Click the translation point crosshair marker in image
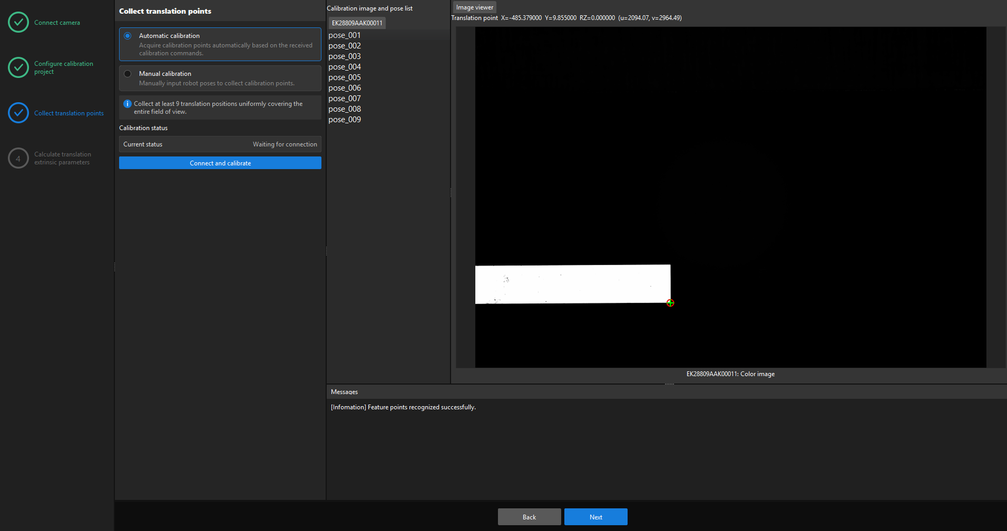1007x531 pixels. (670, 303)
